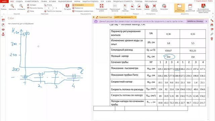Click the Полный напор table cell
215x121 pixels.
tap(127, 57)
